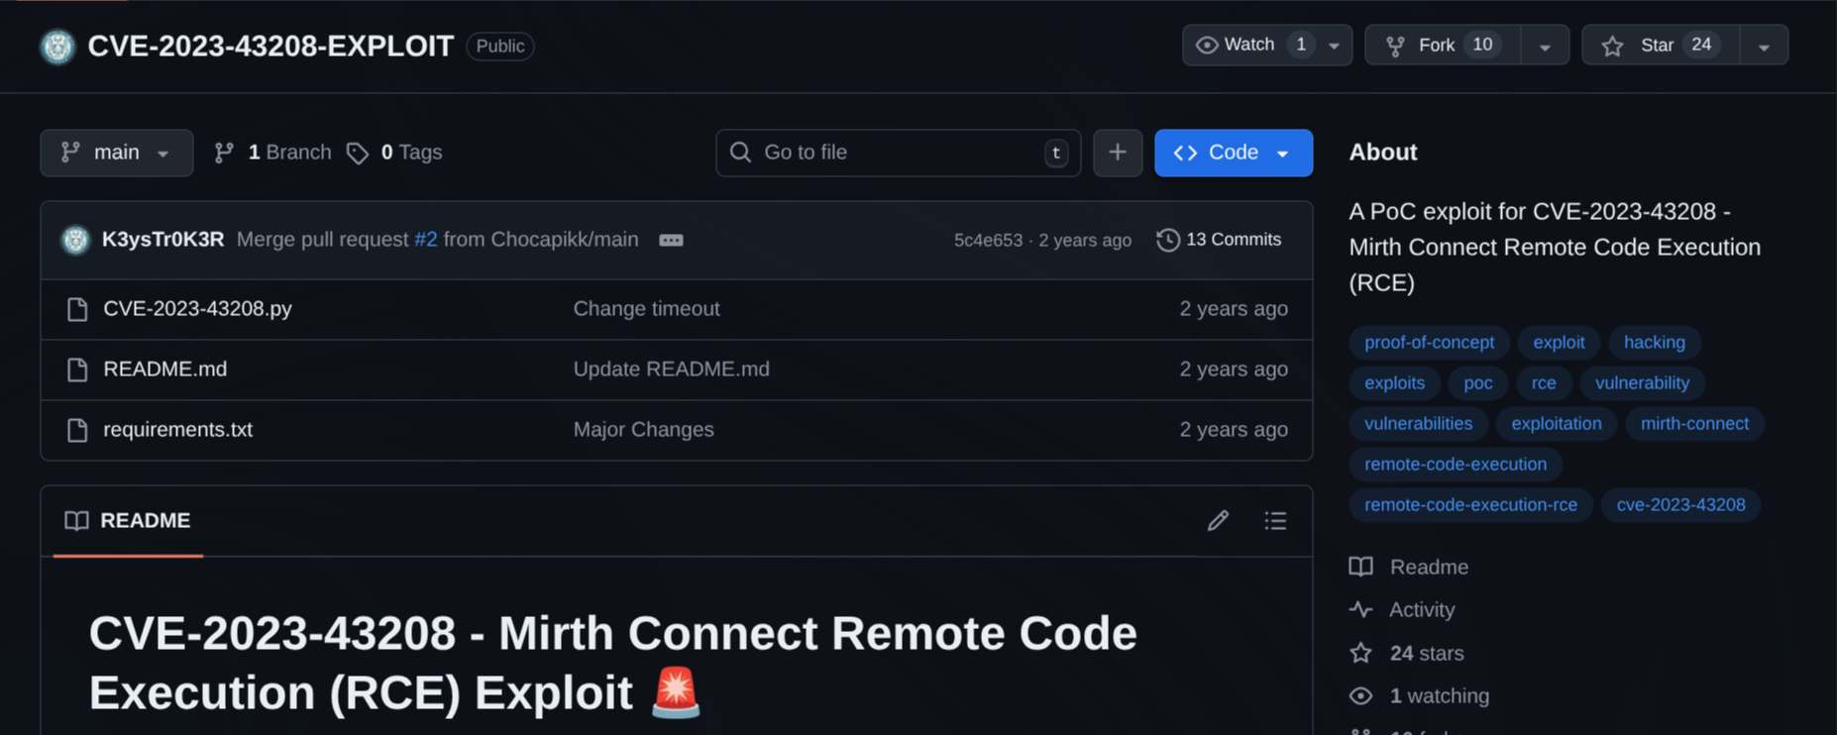Click the Go to file search field
This screenshot has width=1837, height=735.
click(897, 153)
